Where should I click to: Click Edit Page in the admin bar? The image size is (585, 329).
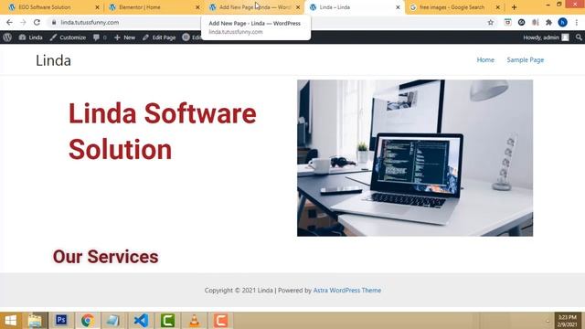pos(159,37)
